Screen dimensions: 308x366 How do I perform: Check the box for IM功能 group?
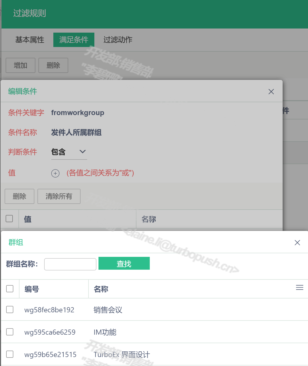coord(10,332)
